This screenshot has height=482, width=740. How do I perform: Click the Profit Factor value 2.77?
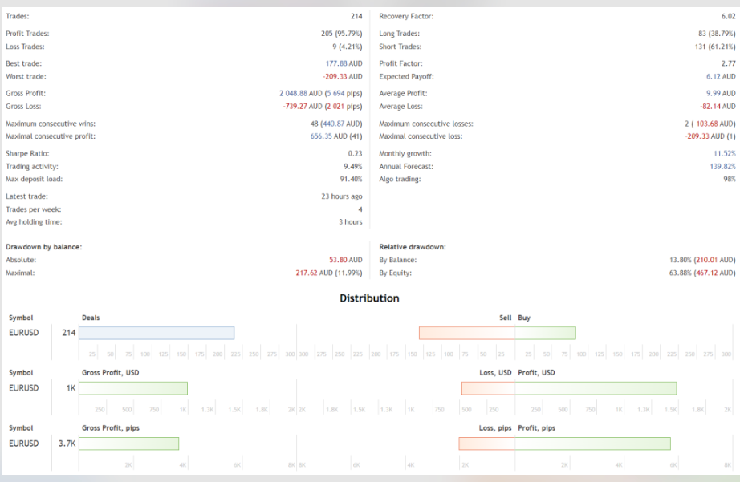click(x=726, y=63)
